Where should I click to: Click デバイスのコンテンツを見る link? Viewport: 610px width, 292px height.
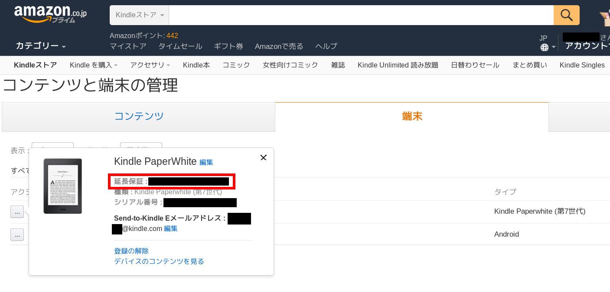159,261
